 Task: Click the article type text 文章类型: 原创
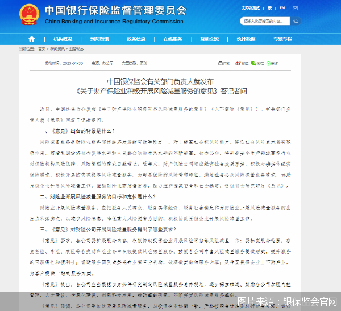coord(134,63)
